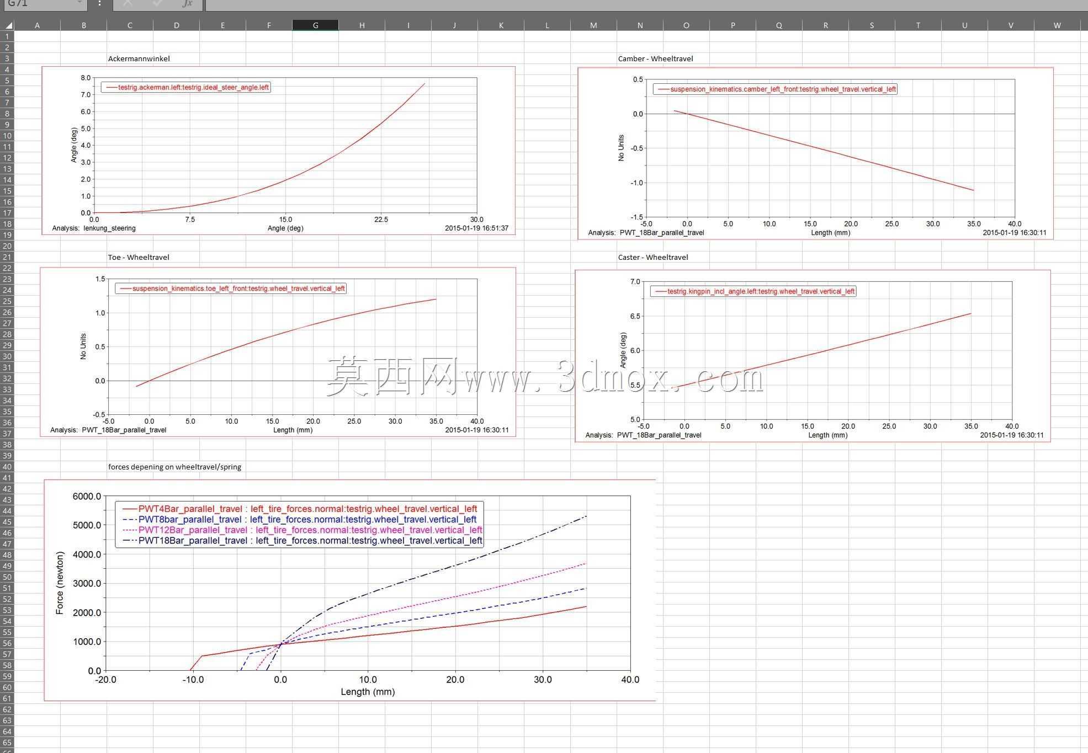Select column W header

(1057, 25)
